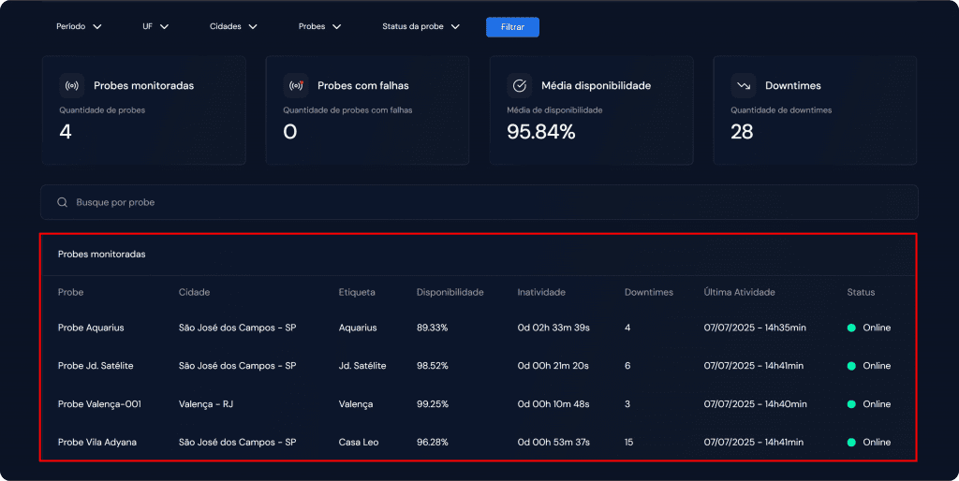Expand the Probes dropdown filter
959x481 pixels.
(320, 26)
